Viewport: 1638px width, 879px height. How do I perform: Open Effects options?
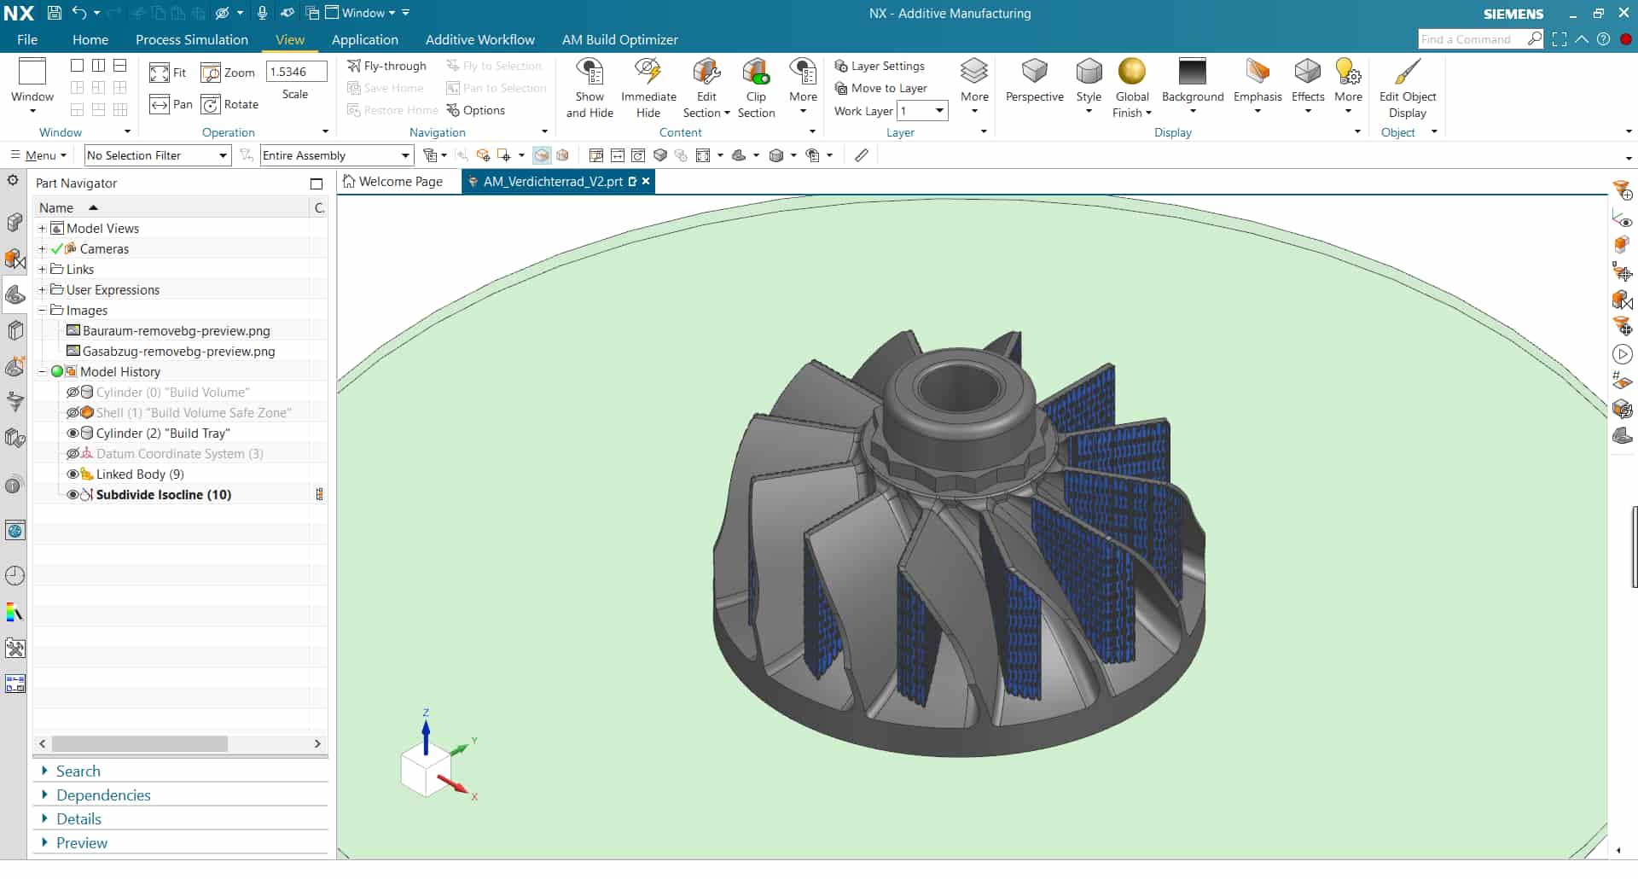[x=1308, y=86]
